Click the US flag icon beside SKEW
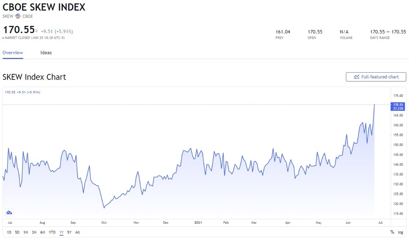The image size is (409, 238). pyautogui.click(x=18, y=16)
